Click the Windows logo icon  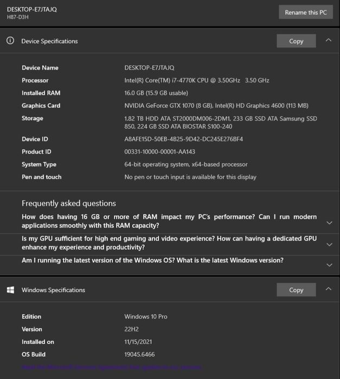(x=10, y=290)
